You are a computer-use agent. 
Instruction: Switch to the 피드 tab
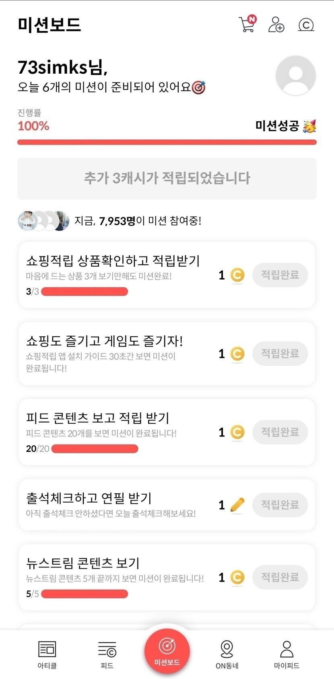(x=107, y=654)
